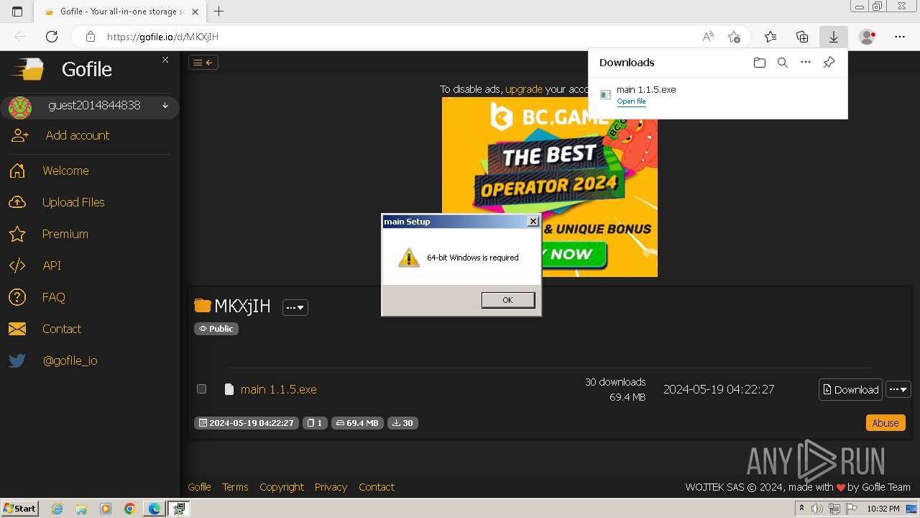This screenshot has height=518, width=920.
Task: Close the main Setup dialog
Action: (533, 222)
